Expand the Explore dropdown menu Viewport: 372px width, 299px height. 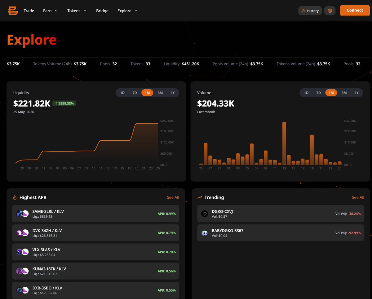pos(127,11)
